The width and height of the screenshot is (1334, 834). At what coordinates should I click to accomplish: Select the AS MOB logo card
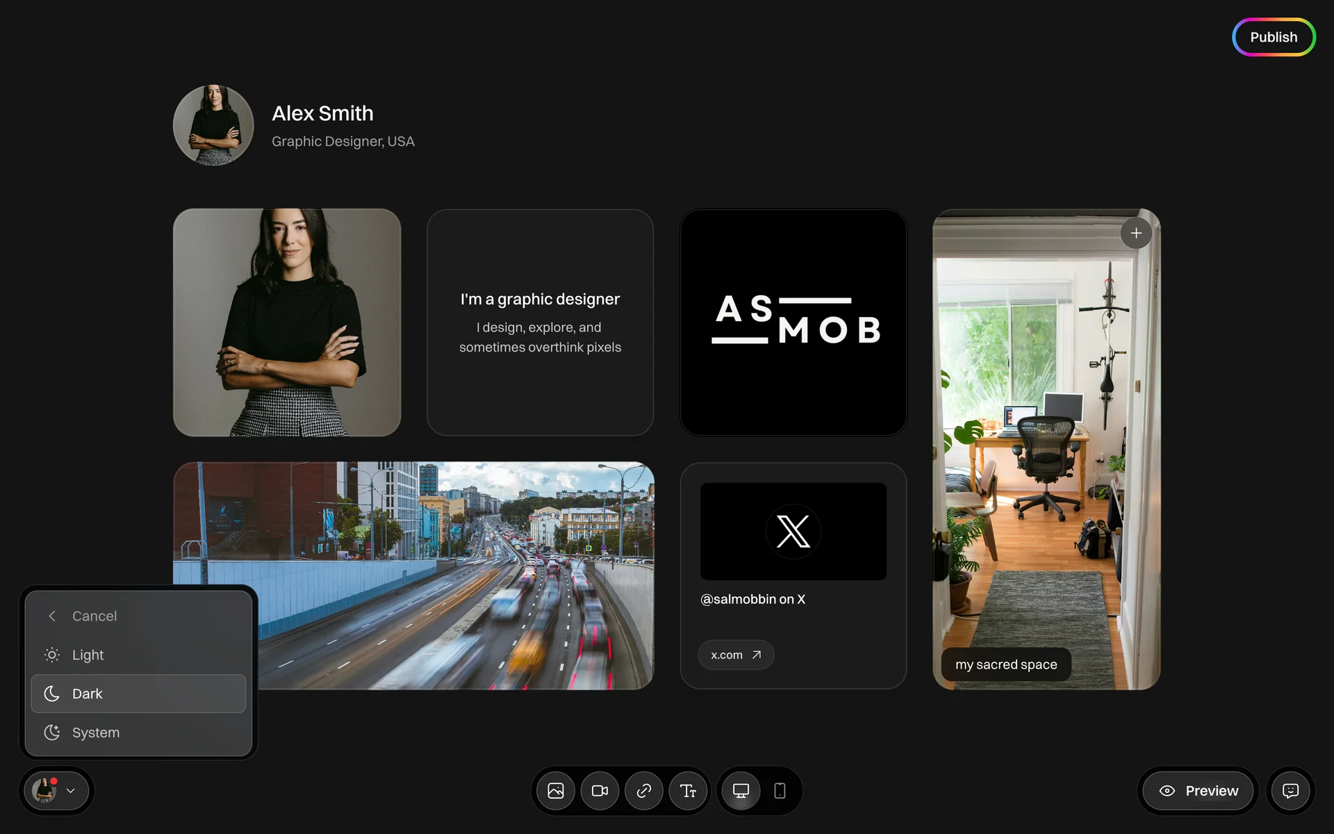793,322
